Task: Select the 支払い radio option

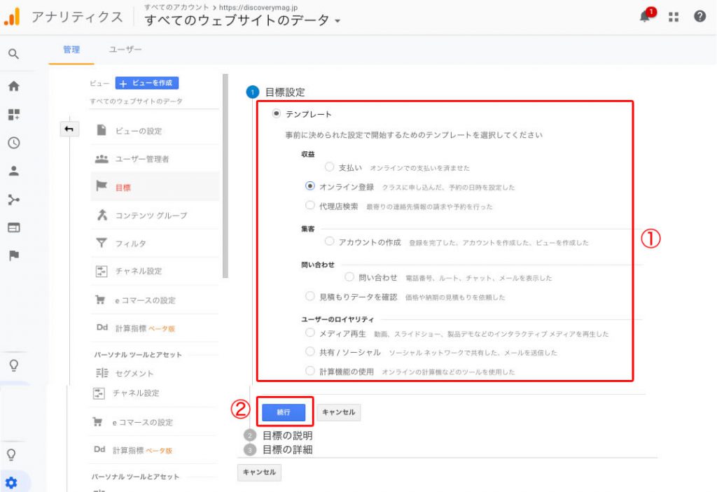Action: 329,167
